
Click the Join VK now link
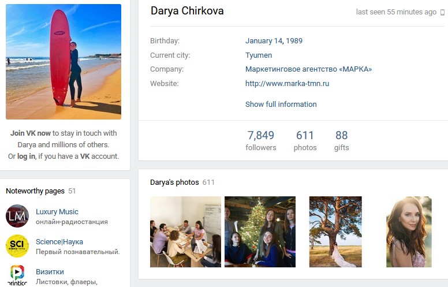[x=31, y=133]
